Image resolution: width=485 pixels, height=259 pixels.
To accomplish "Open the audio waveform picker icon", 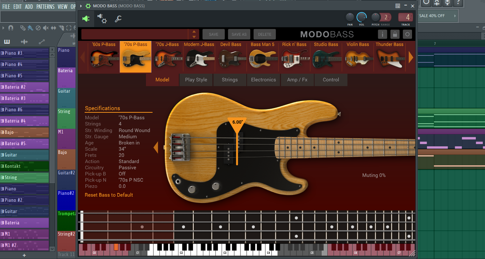I will click(24, 42).
